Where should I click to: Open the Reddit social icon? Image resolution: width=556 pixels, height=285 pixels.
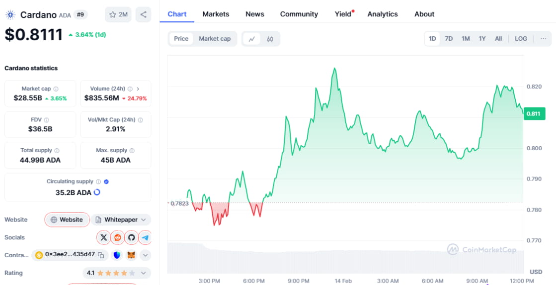coord(118,237)
